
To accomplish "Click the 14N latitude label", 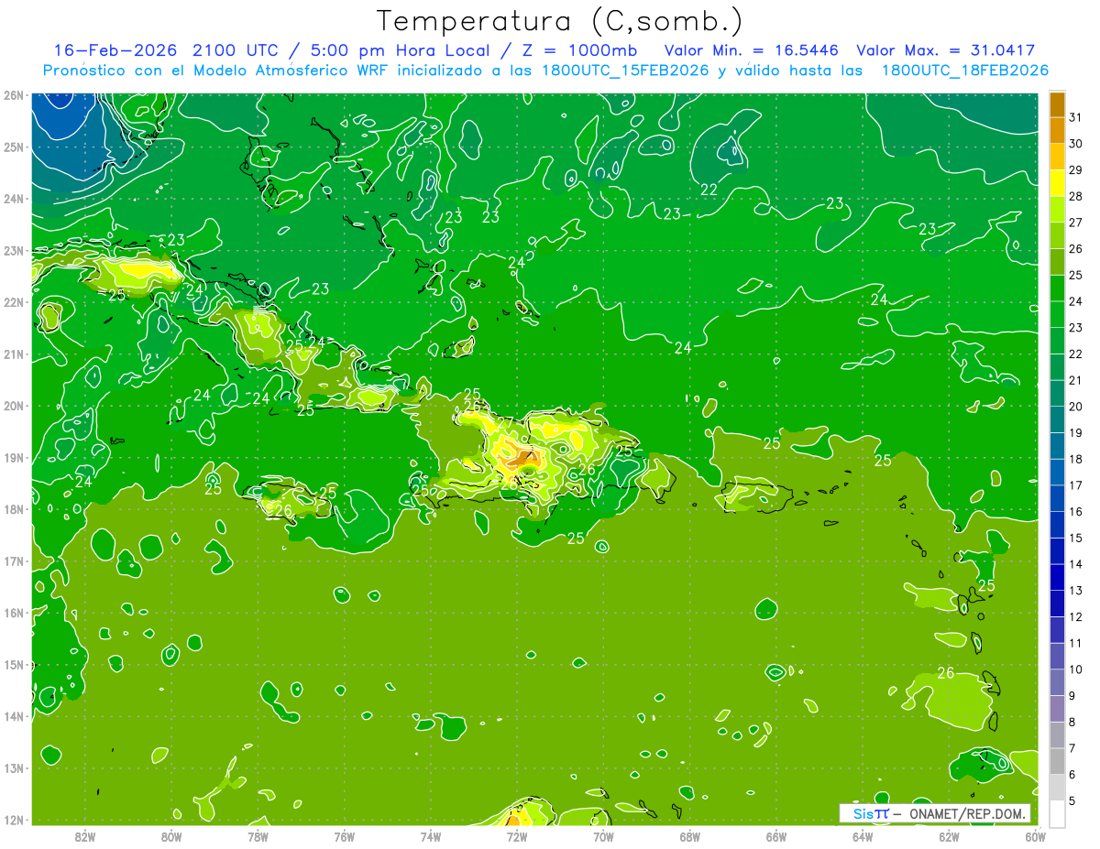I will coord(13,716).
